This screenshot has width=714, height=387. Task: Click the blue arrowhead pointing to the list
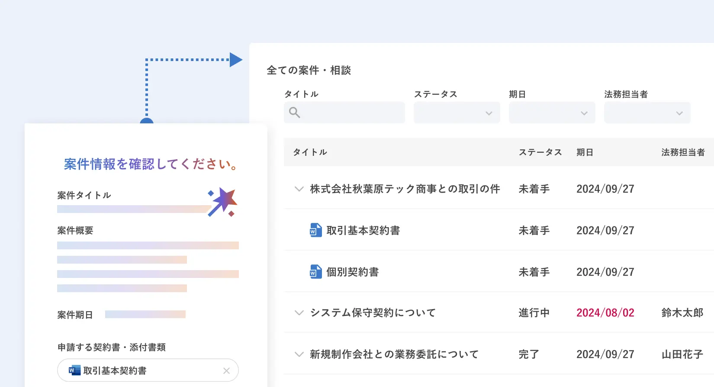point(235,60)
